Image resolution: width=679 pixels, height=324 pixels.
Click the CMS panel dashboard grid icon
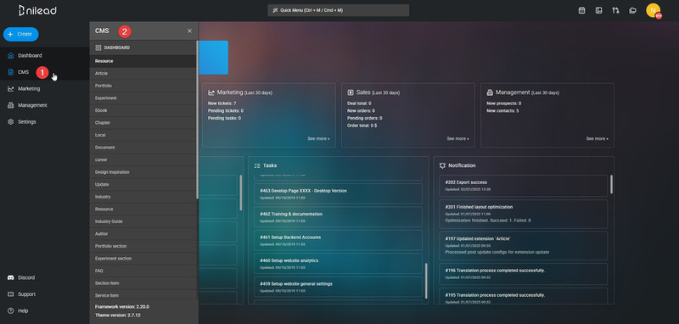98,47
